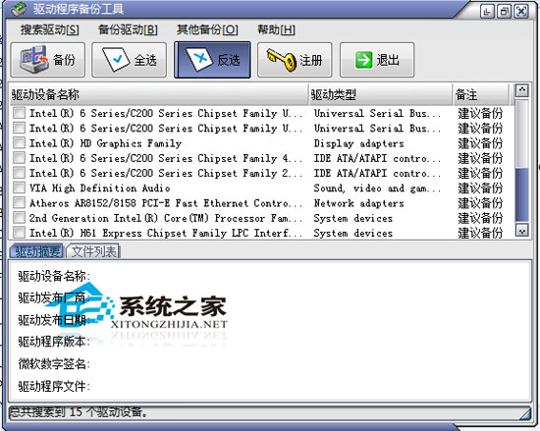The height and width of the screenshot is (431, 540).
Task: Click the 退出 green arrow exit icon
Action: point(363,60)
